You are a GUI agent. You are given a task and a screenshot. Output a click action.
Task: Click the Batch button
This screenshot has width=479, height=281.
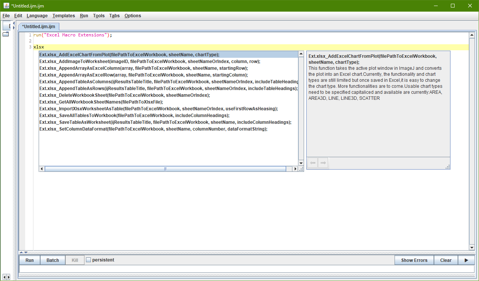(53, 260)
